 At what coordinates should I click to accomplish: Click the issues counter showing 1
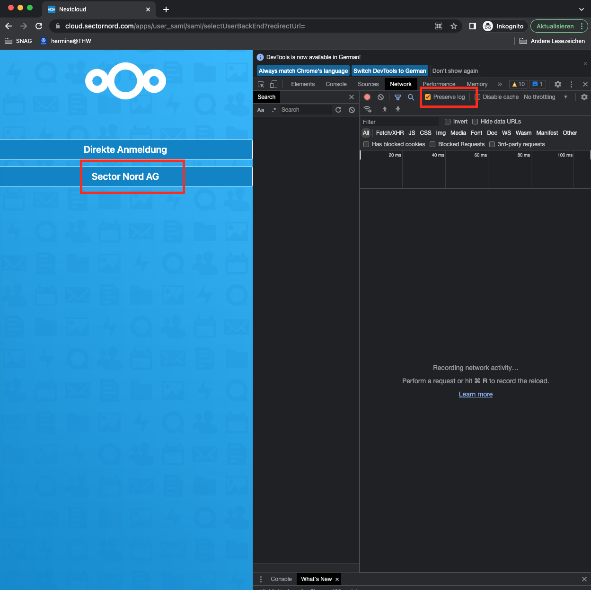538,84
